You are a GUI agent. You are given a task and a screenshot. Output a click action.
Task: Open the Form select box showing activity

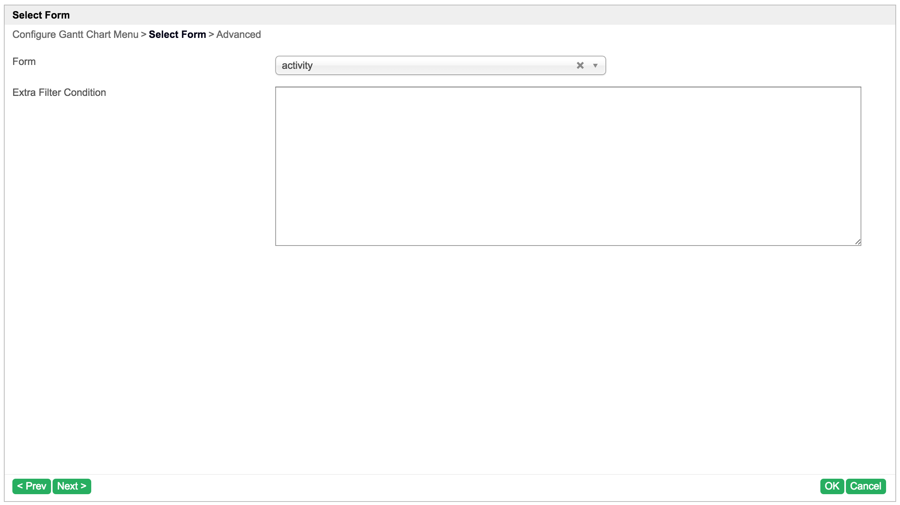425,65
